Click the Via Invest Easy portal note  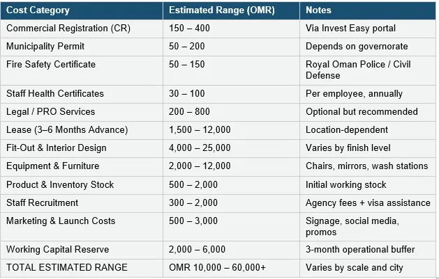(x=350, y=29)
